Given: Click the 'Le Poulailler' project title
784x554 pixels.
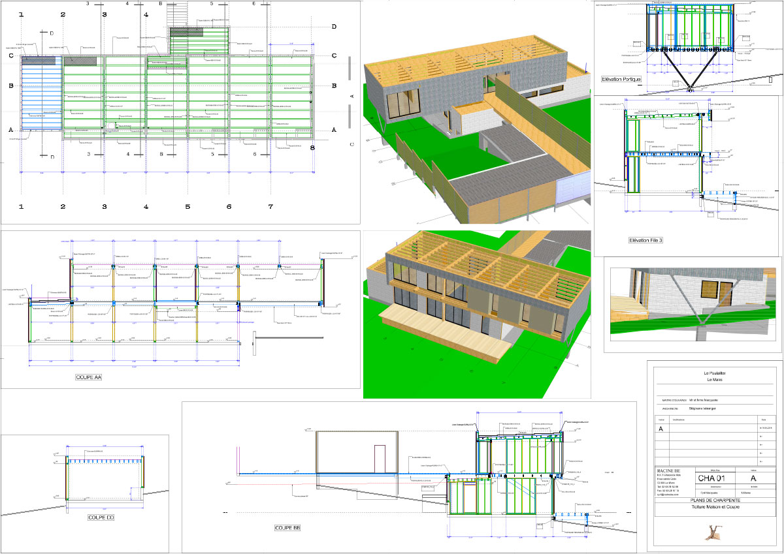Looking at the screenshot, I should coord(714,373).
